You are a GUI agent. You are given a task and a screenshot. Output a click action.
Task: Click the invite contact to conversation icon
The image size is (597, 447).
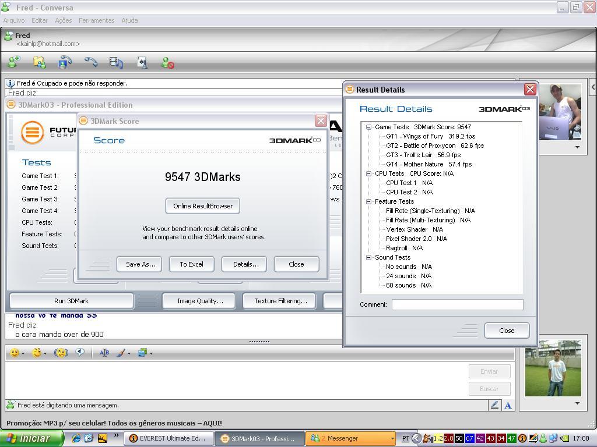[14, 62]
